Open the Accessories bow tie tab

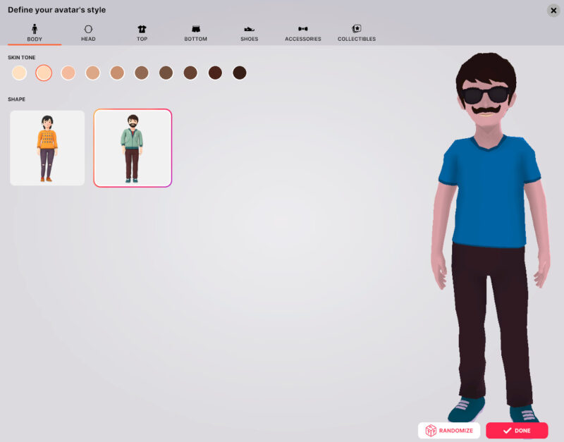[302, 29]
